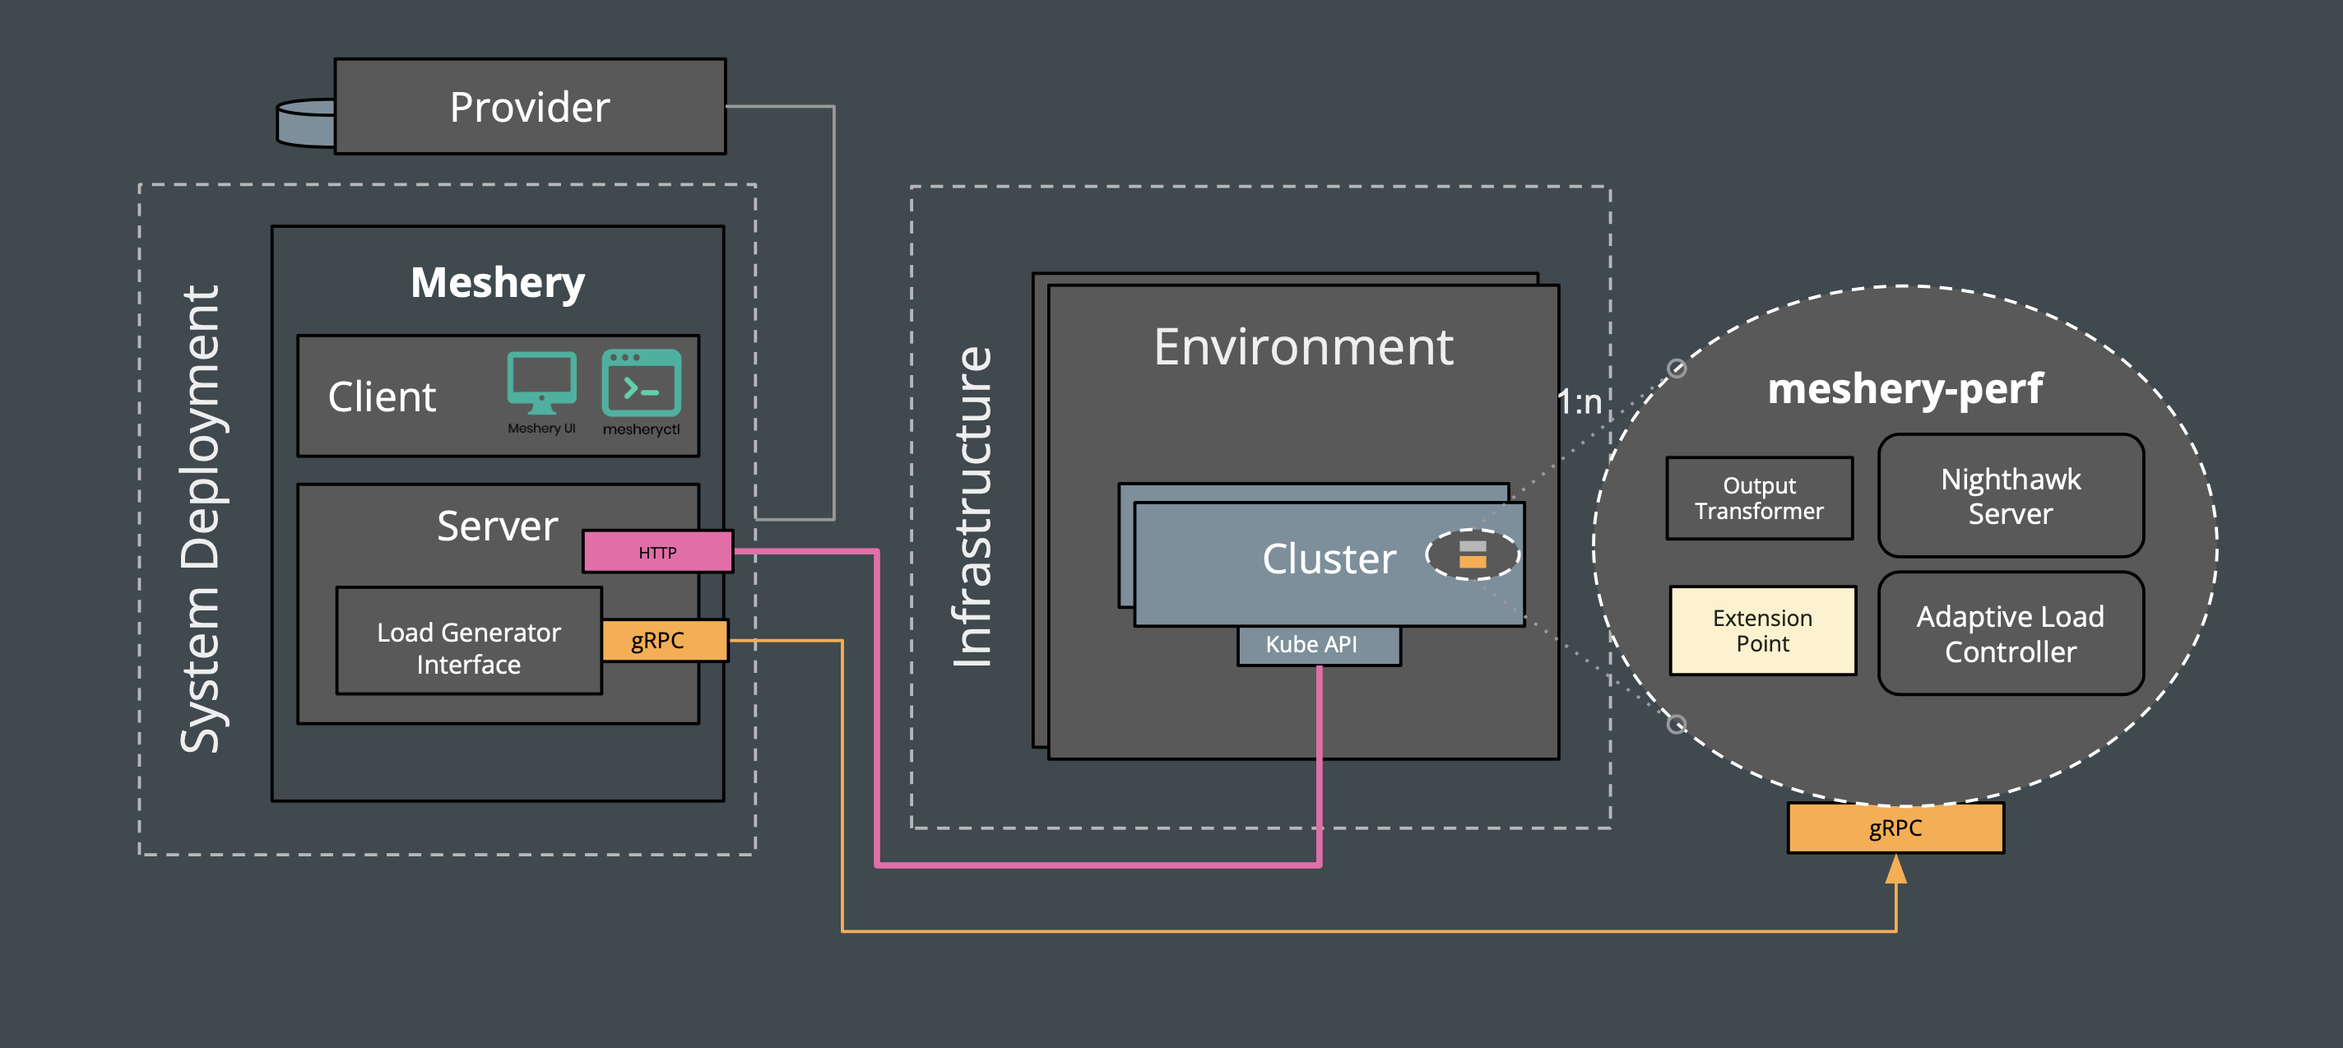Select the Load Generator Interface box

pyautogui.click(x=469, y=642)
